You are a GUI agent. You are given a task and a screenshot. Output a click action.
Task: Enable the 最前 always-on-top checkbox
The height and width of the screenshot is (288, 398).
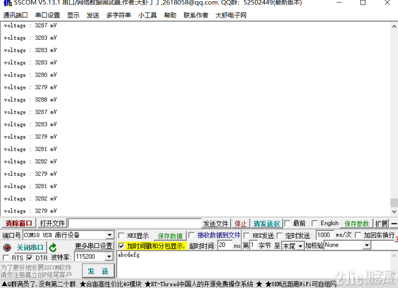(287, 223)
